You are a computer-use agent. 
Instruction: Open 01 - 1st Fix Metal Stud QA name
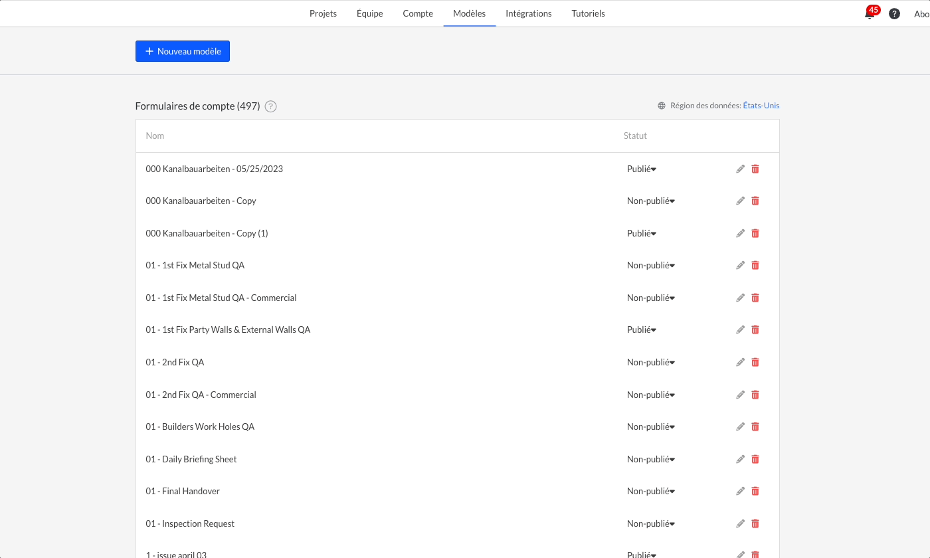coord(195,265)
